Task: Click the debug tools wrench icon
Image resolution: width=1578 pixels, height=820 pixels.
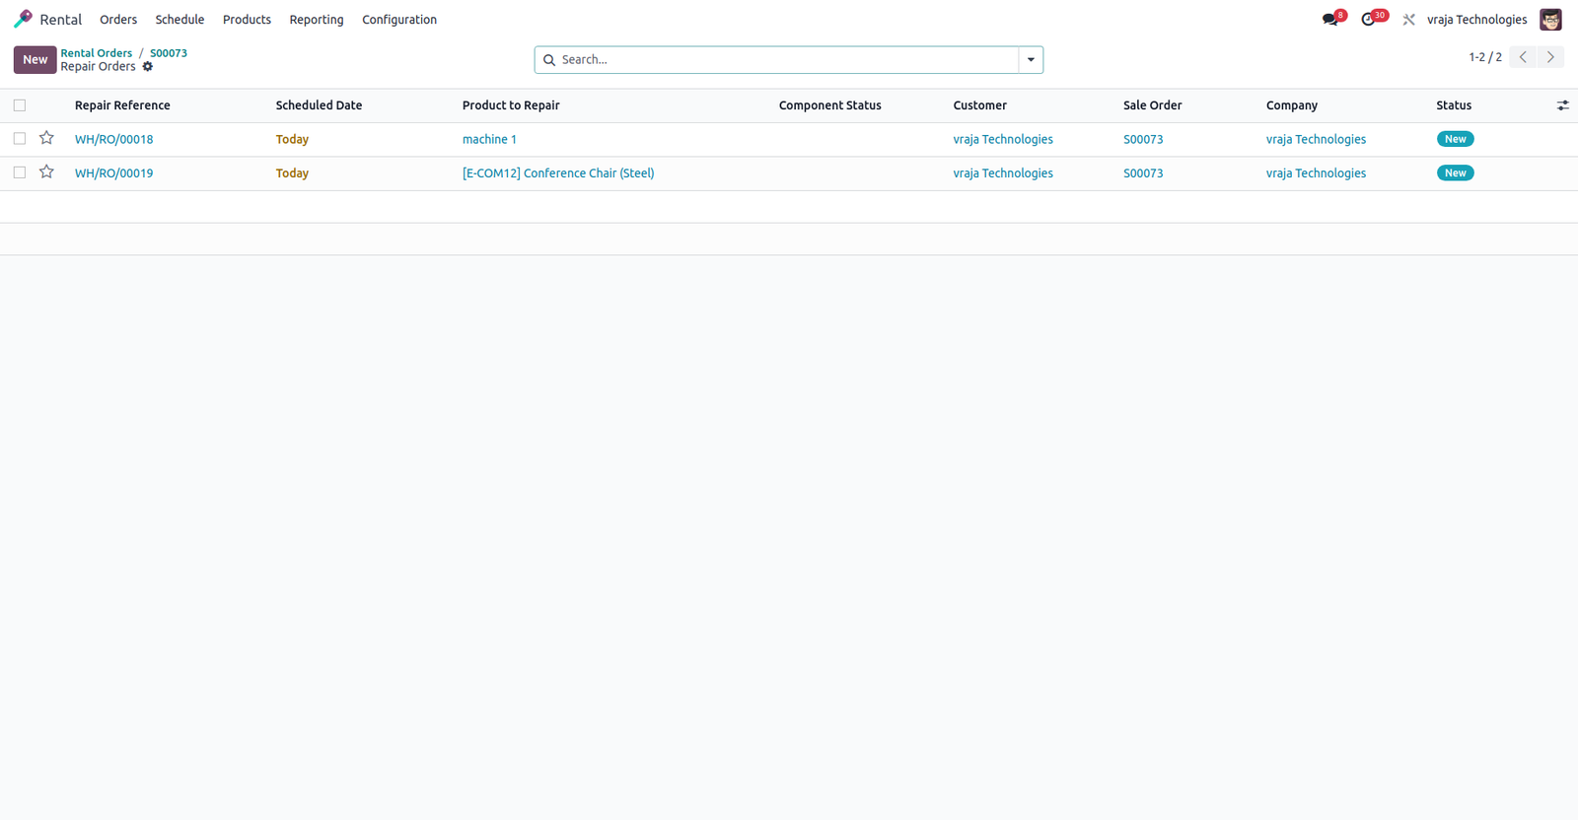Action: point(1408,20)
